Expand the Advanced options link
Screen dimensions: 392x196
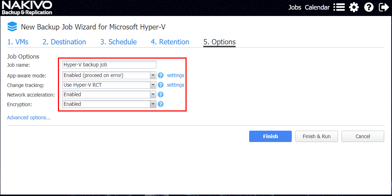(x=29, y=118)
